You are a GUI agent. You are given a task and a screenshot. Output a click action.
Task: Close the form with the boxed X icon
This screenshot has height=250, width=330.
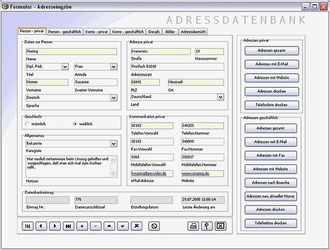(x=220, y=226)
